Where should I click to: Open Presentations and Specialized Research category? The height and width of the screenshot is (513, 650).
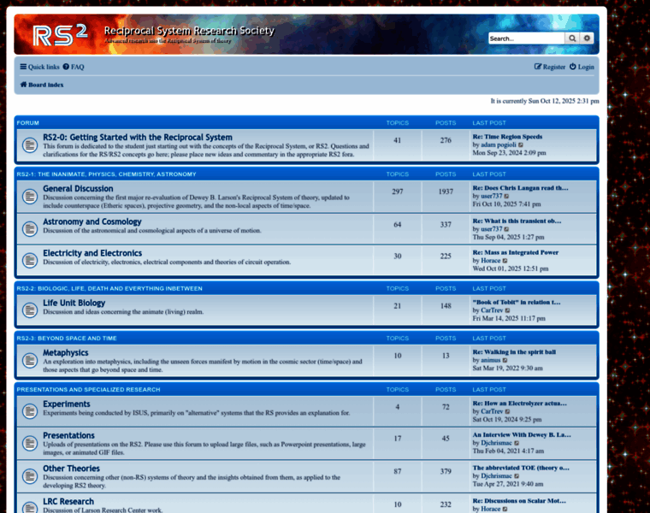click(88, 390)
